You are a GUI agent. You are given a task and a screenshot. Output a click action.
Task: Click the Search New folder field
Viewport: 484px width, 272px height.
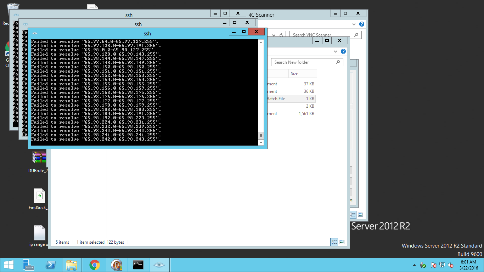(x=303, y=62)
